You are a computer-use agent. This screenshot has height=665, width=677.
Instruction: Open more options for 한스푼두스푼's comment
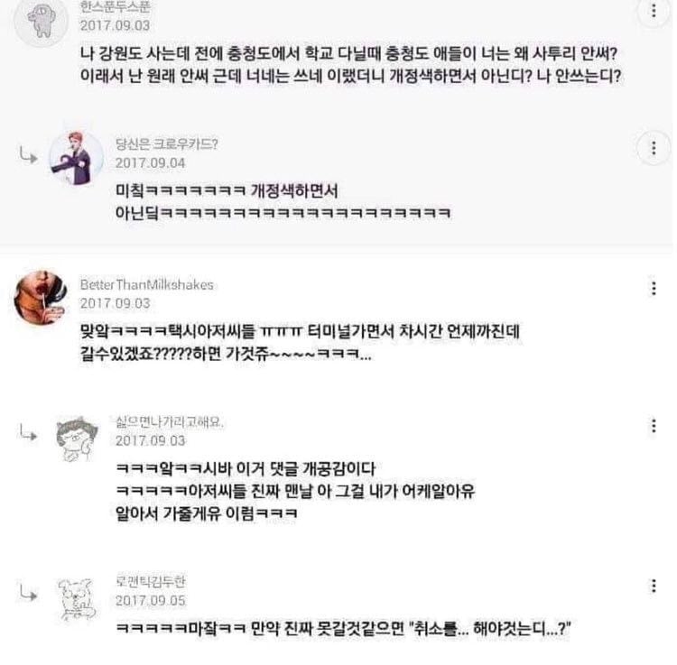pyautogui.click(x=654, y=11)
